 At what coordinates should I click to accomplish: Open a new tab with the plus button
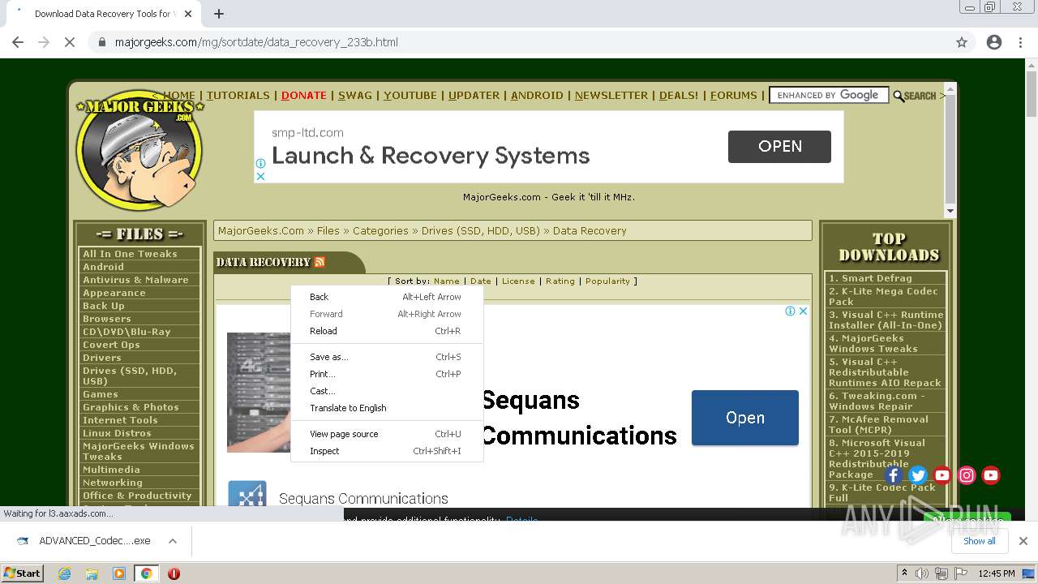tap(219, 14)
